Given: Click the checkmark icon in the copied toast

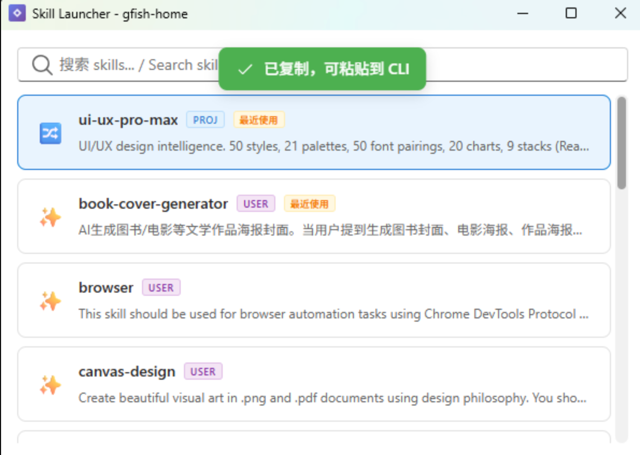Looking at the screenshot, I should pyautogui.click(x=245, y=69).
